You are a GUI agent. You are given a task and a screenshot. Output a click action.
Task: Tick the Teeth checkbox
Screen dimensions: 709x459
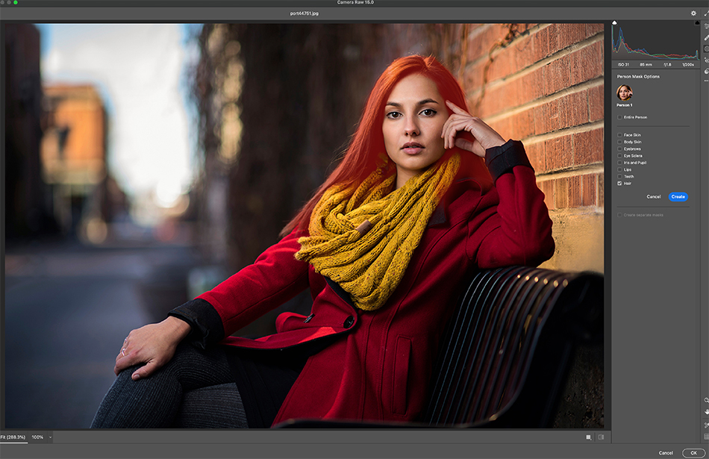click(x=619, y=176)
